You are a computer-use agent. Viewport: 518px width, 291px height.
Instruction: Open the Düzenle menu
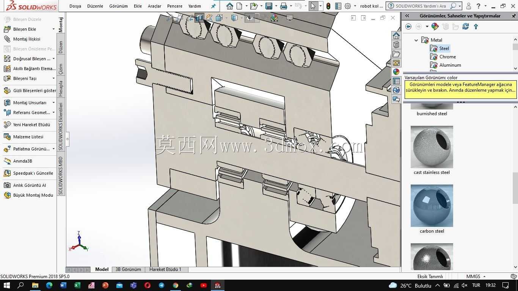pos(95,6)
